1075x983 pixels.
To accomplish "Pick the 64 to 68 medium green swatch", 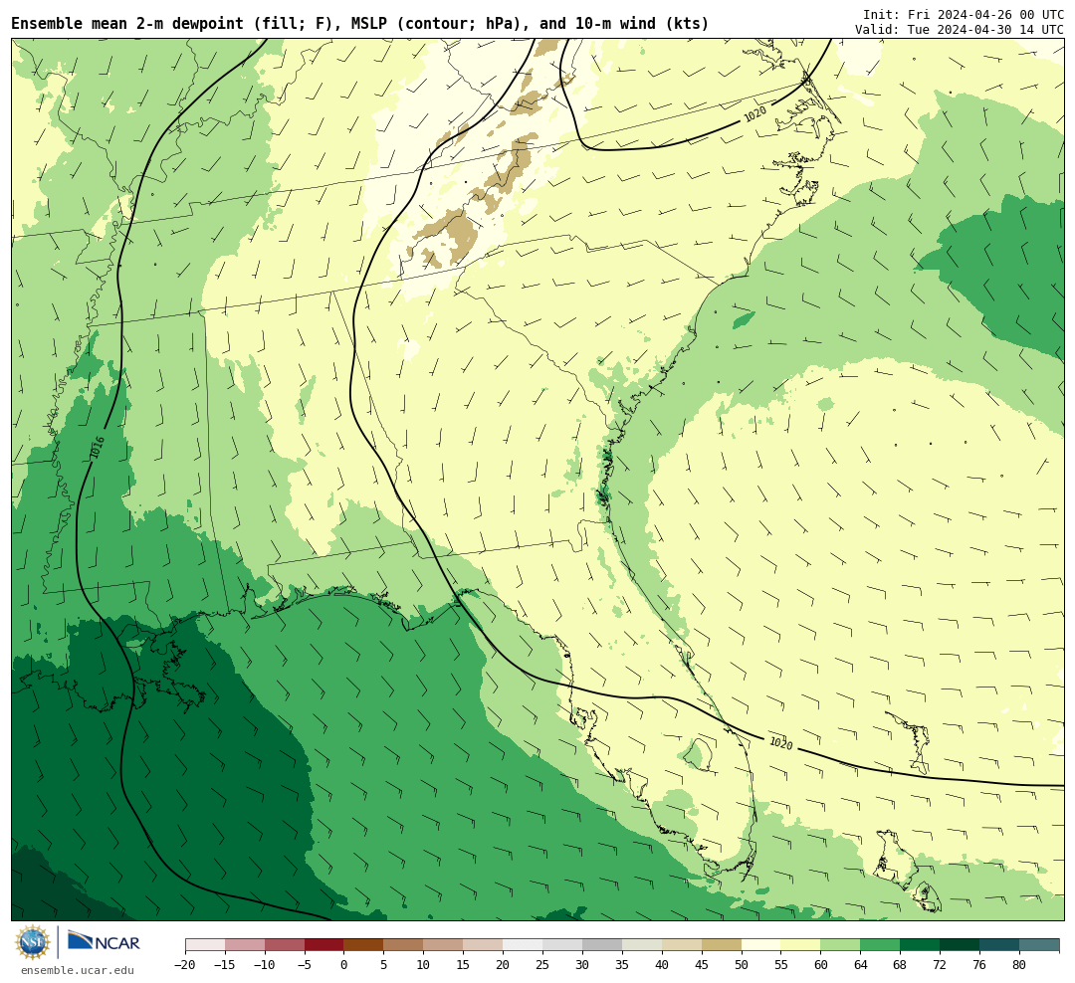I will [881, 945].
